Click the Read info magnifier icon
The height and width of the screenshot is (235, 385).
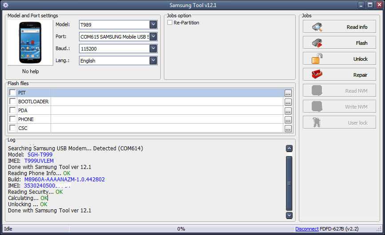point(317,27)
